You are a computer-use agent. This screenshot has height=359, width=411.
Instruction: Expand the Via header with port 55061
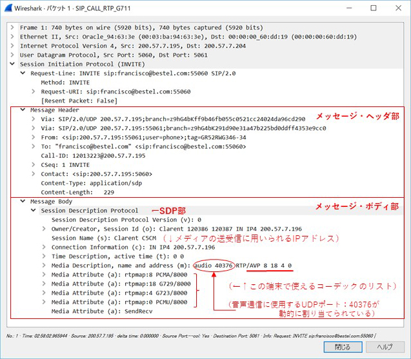(x=34, y=128)
